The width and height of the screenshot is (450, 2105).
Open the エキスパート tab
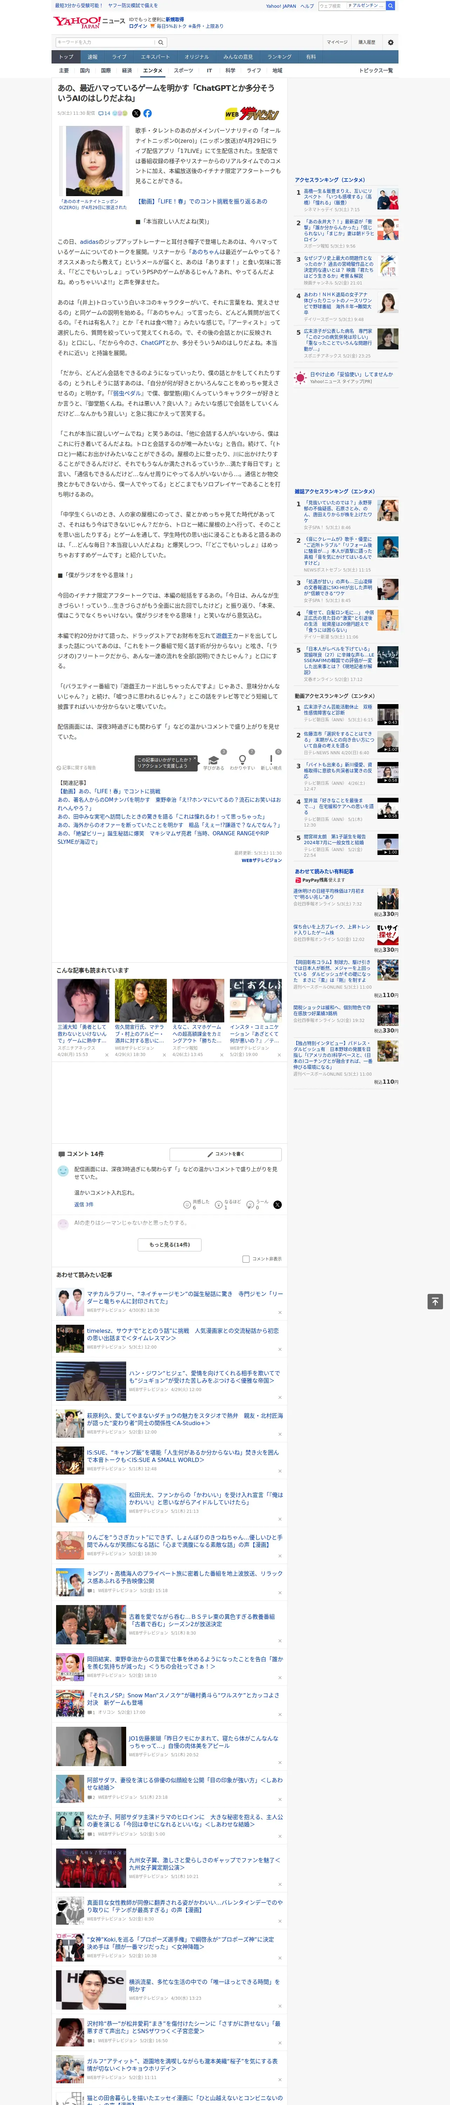pyautogui.click(x=155, y=57)
